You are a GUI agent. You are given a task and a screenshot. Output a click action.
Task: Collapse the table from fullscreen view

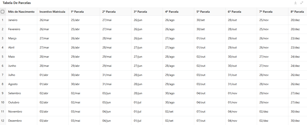(x=302, y=3)
